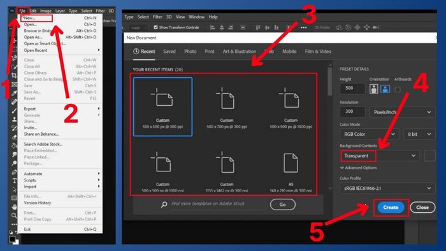Choose Exit from the File menu
The height and width of the screenshot is (251, 446).
[x=60, y=229]
